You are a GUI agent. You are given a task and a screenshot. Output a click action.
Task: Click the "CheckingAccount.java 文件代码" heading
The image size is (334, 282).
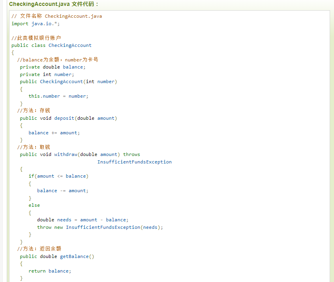[x=54, y=4]
